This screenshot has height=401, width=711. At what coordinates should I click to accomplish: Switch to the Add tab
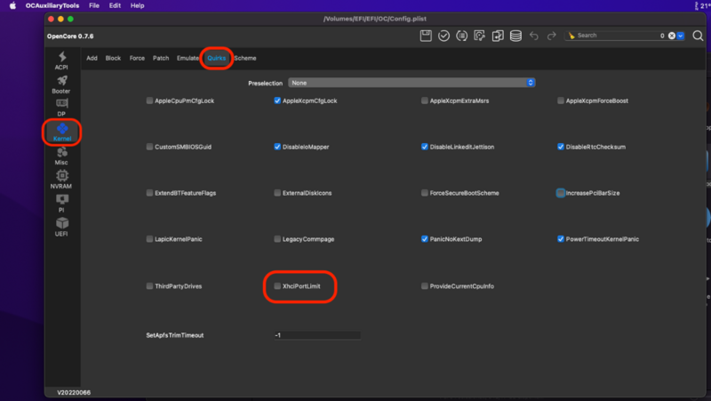point(92,58)
